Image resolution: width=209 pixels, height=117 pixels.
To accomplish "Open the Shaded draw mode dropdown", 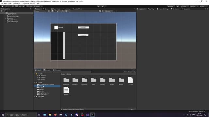I will click(40, 11).
